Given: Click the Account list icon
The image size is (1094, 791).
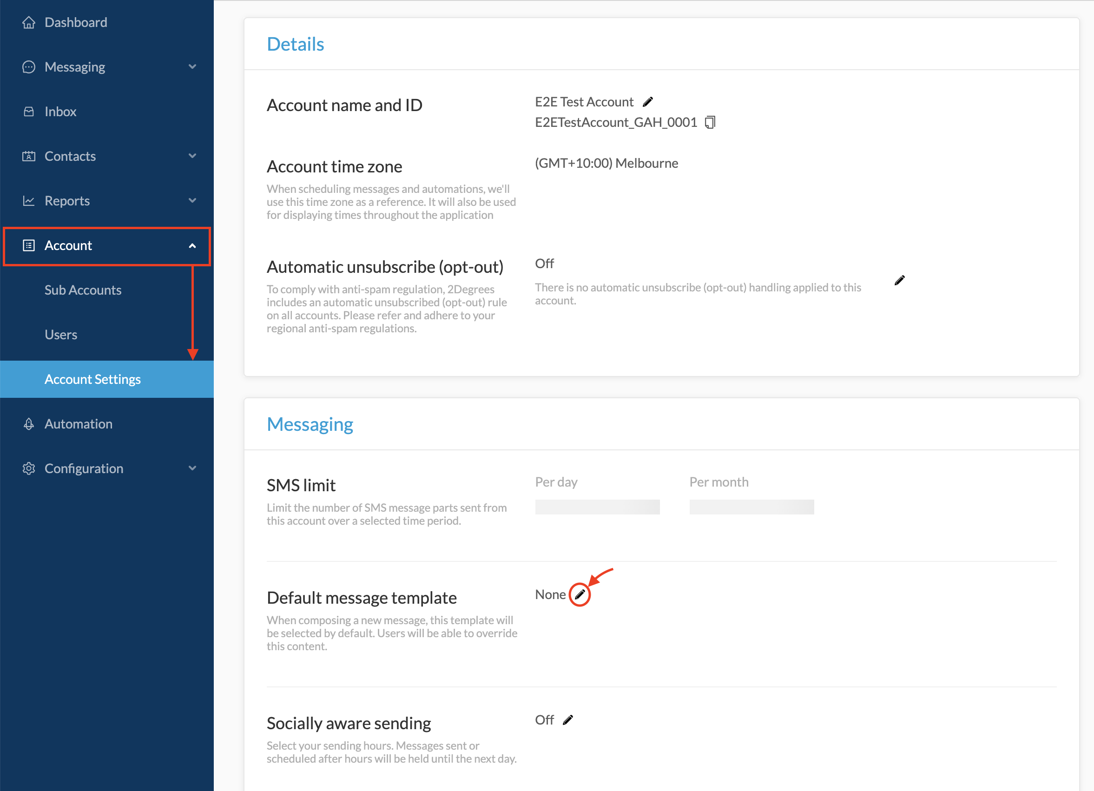Looking at the screenshot, I should coord(29,245).
